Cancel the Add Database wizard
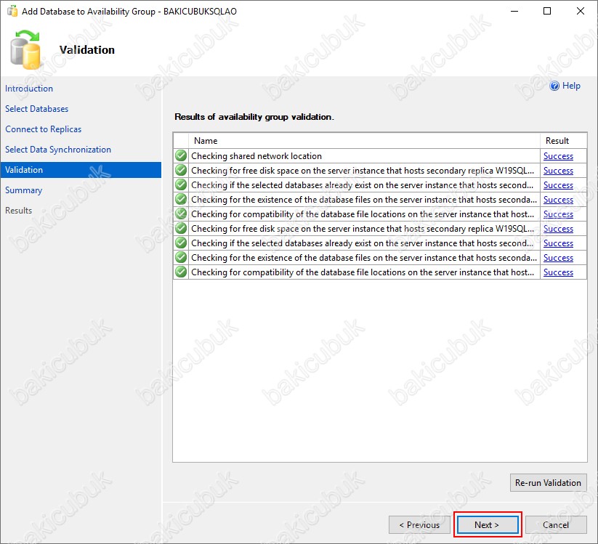598x544 pixels. 556,525
